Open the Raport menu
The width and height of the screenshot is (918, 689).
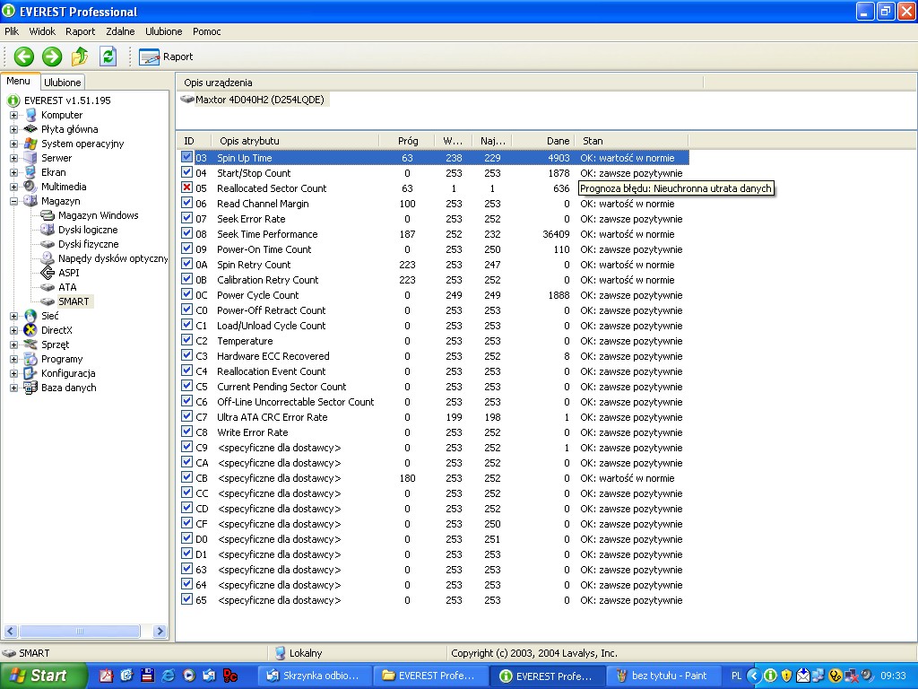click(x=80, y=31)
